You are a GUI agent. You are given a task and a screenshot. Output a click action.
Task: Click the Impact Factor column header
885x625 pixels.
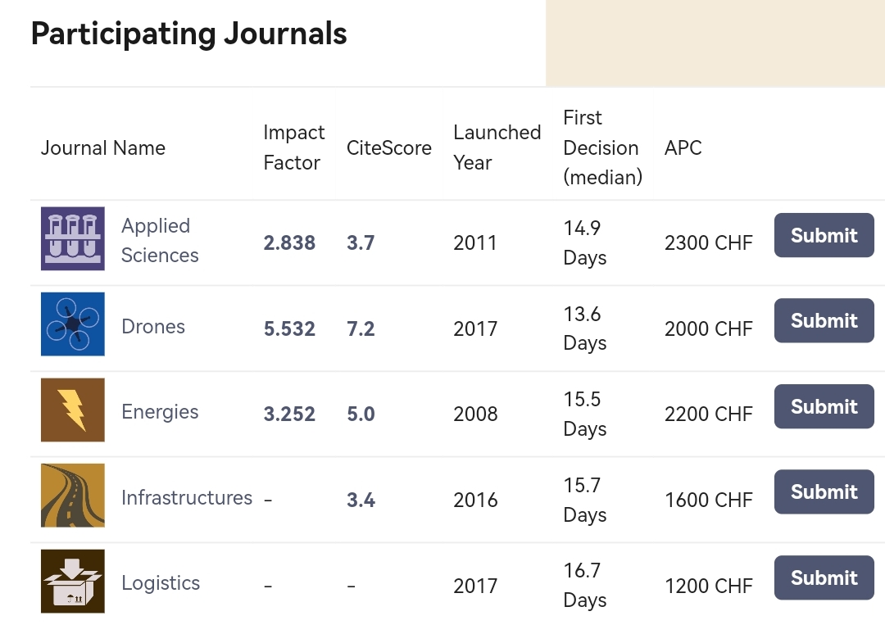point(293,147)
